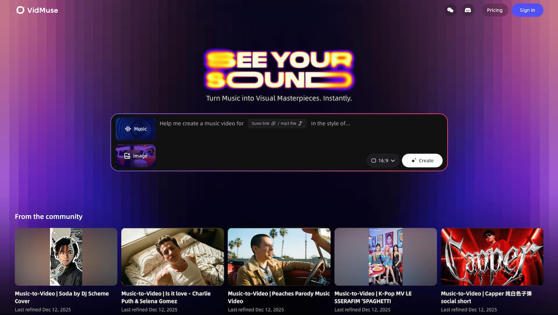Open the Soda by DJ Scheme Cover video
Image resolution: width=558 pixels, height=315 pixels.
click(66, 257)
